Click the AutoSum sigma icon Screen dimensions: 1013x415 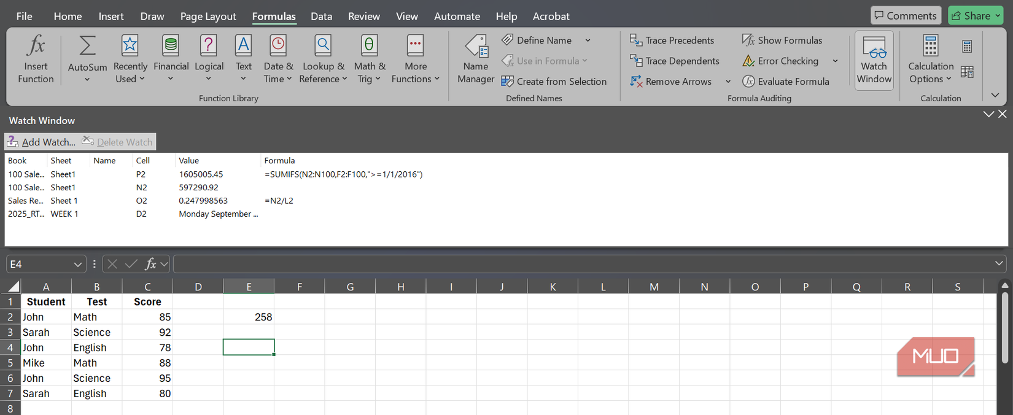pos(87,45)
